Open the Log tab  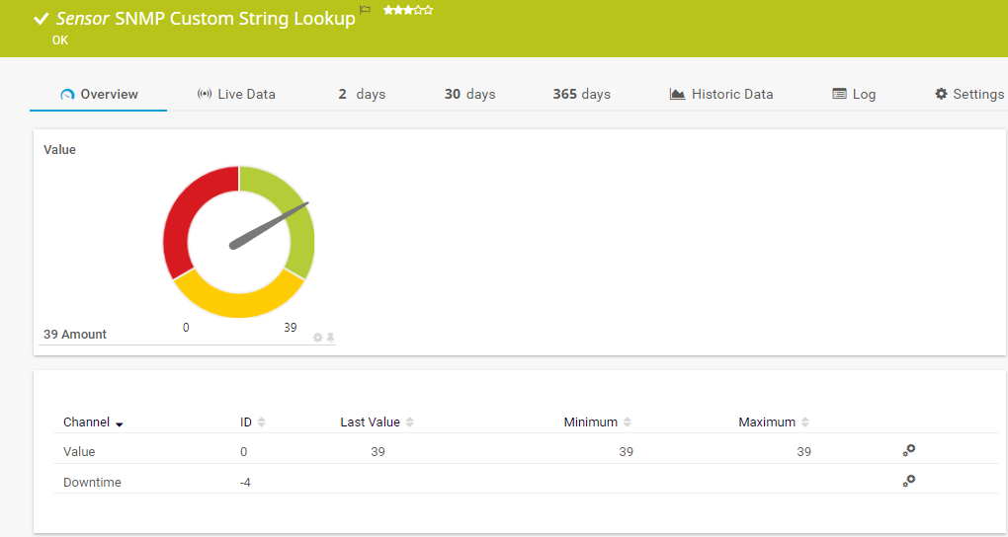(x=854, y=94)
